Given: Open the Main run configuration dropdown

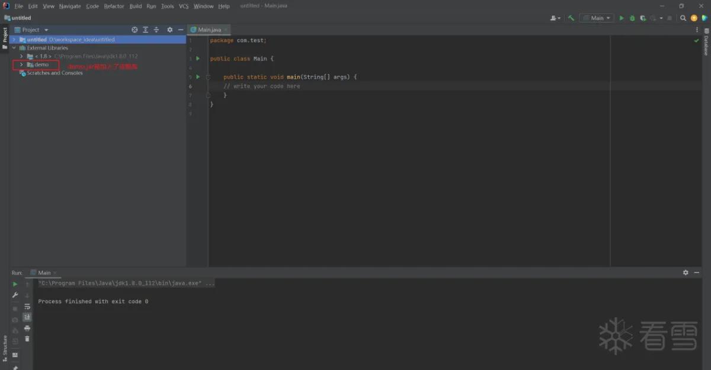Looking at the screenshot, I should pyautogui.click(x=596, y=18).
